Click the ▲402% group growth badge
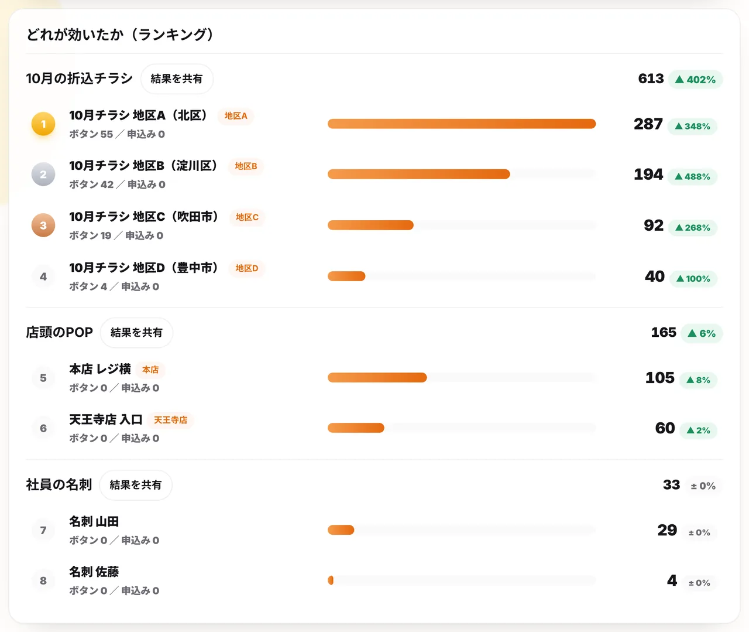Viewport: 749px width, 632px height. tap(695, 79)
